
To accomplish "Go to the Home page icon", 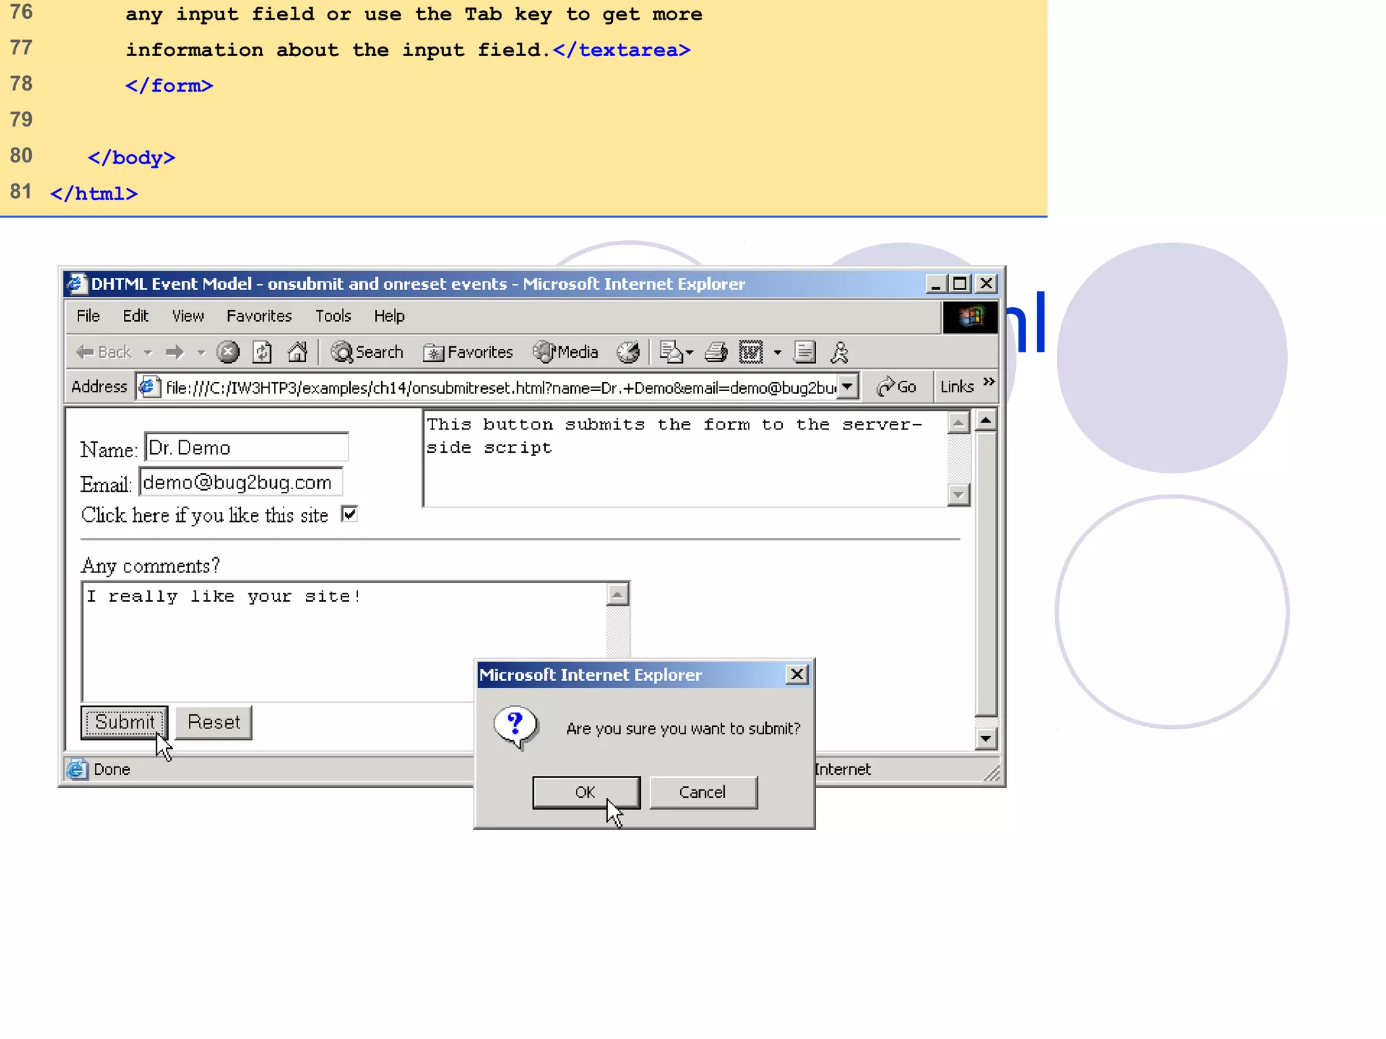I will tap(297, 352).
